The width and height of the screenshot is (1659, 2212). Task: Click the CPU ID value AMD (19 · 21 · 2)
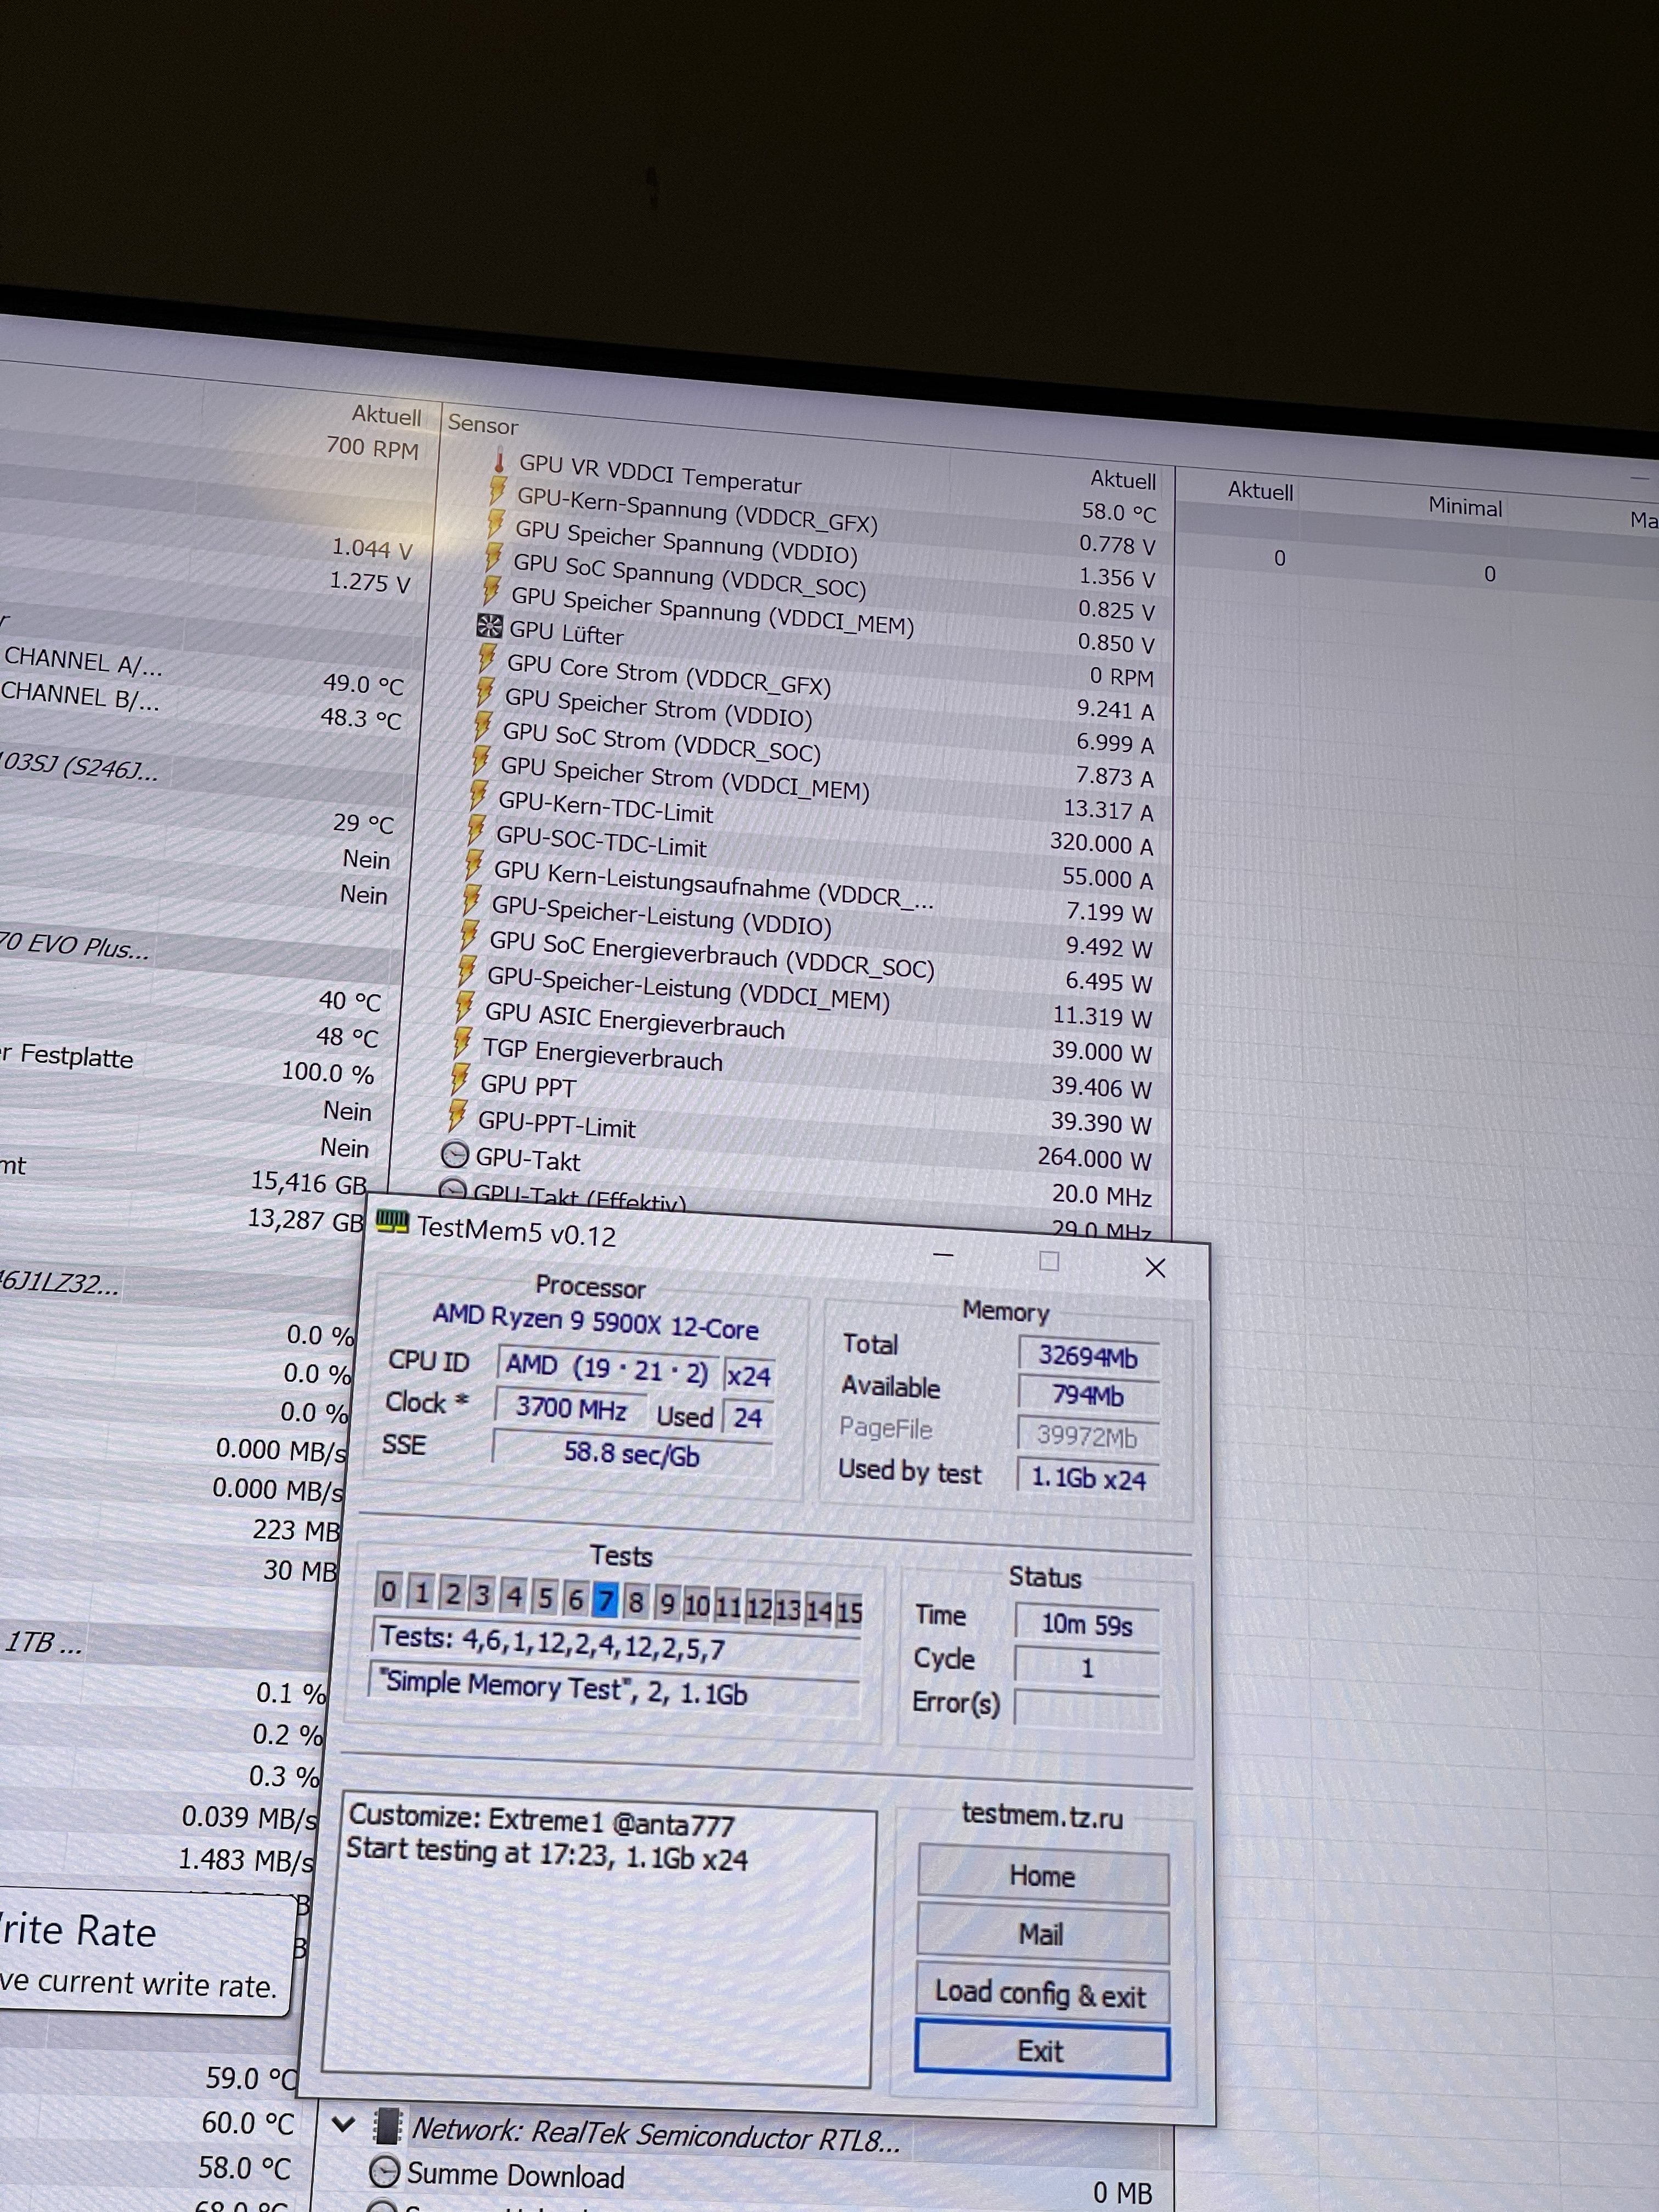coord(607,1368)
